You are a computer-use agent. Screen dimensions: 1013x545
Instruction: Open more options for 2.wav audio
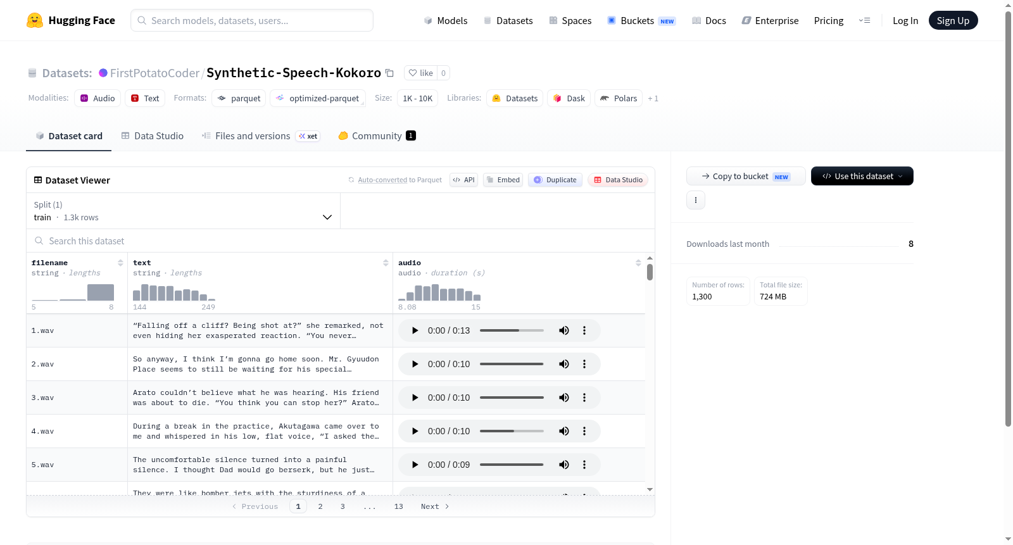point(584,364)
